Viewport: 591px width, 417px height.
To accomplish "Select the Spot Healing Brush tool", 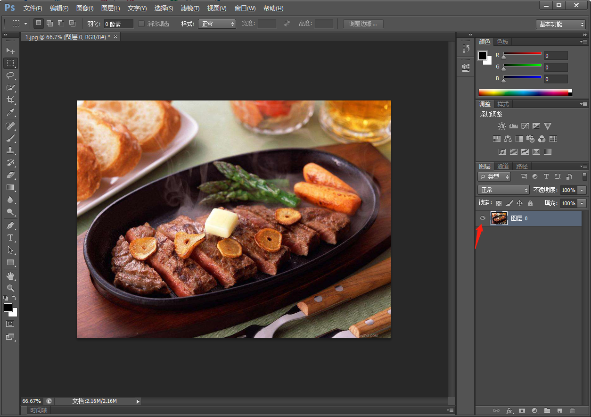I will tap(10, 126).
